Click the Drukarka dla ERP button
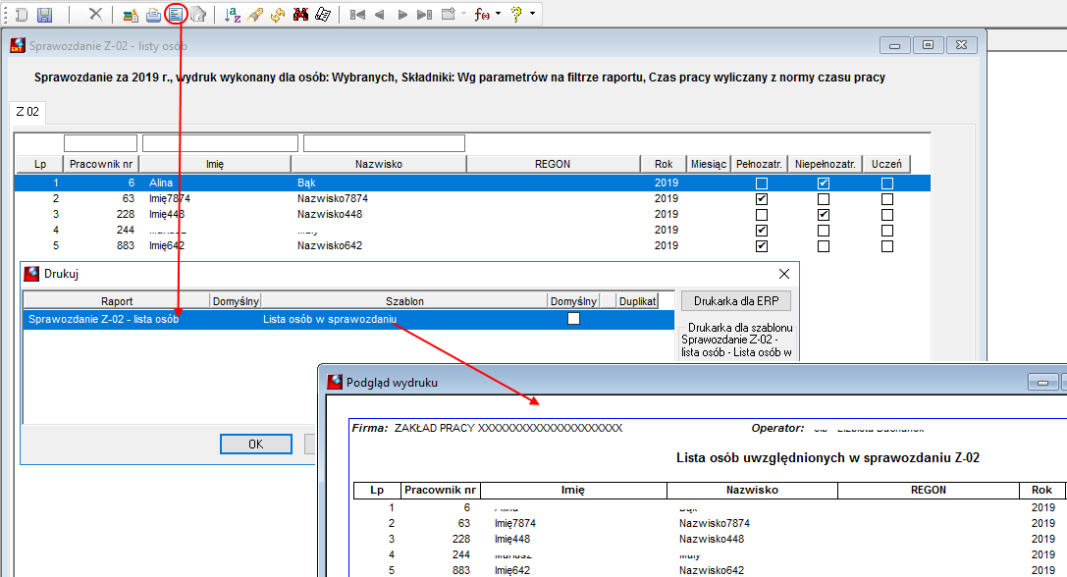The height and width of the screenshot is (577, 1067). (x=736, y=300)
